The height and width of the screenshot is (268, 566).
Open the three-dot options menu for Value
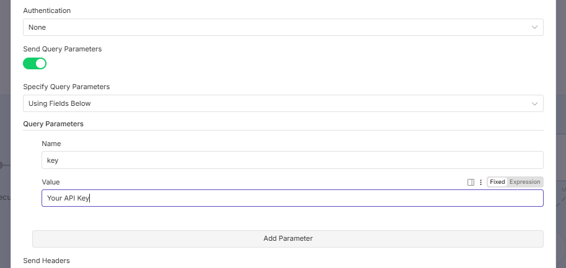click(x=480, y=182)
